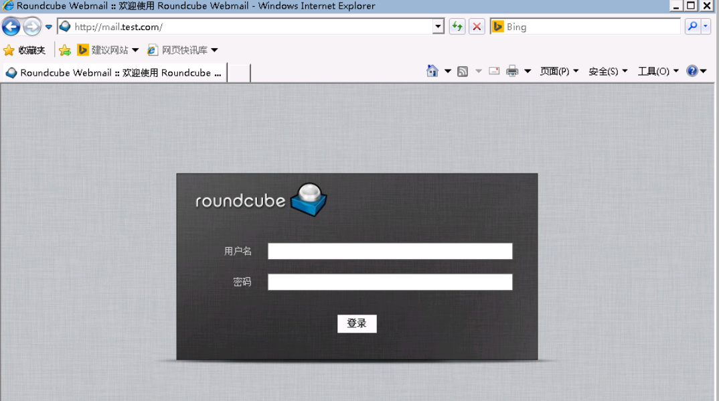Expand dropdown arrow next to 网页快讯库
This screenshot has width=719, height=401.
(x=215, y=50)
